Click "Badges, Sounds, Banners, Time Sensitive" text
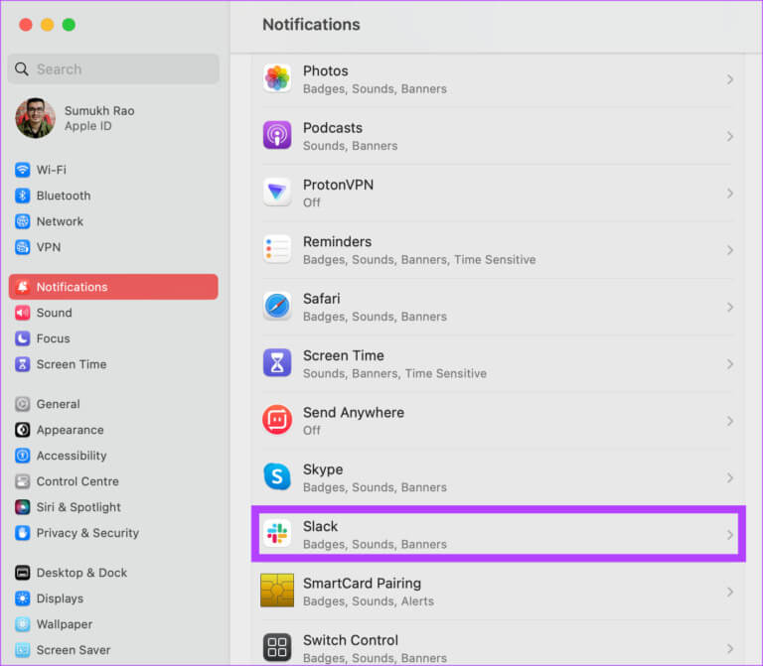The height and width of the screenshot is (666, 763). (x=419, y=260)
